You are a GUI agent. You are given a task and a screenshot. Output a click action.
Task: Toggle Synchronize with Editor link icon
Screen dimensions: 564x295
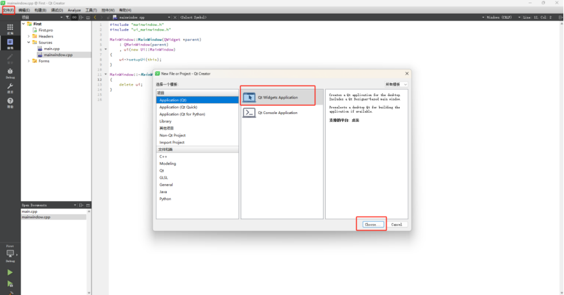tap(74, 18)
